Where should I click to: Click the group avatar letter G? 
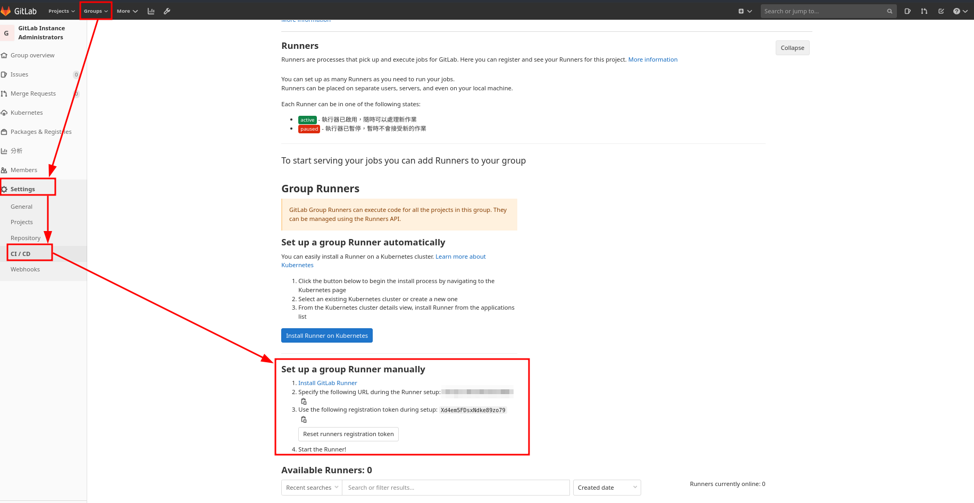6,33
